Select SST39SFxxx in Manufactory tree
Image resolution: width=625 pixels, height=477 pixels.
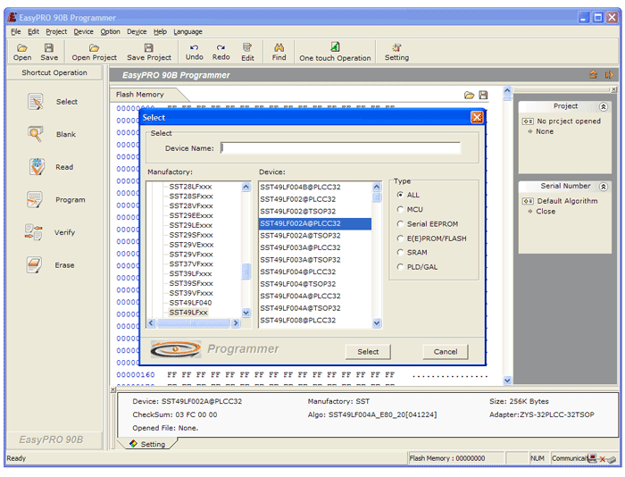tap(191, 283)
